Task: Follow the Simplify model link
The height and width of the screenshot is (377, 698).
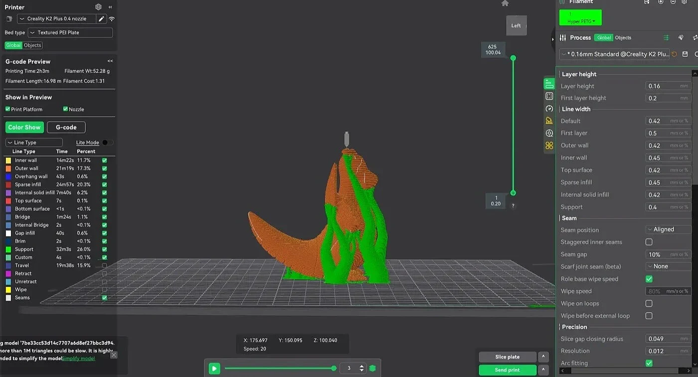Action: click(x=78, y=358)
